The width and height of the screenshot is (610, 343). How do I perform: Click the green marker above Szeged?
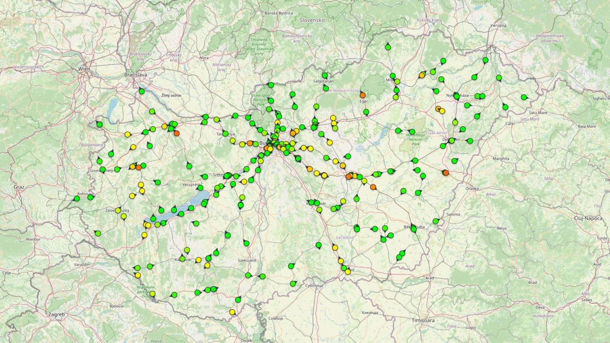[343, 267]
